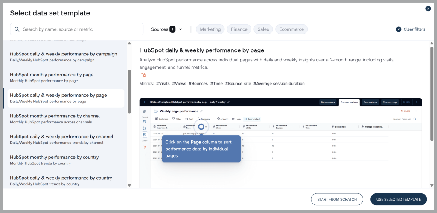Click the Aggregated tool in preview toolbar
Screen dimensions: 437x213
(252, 119)
